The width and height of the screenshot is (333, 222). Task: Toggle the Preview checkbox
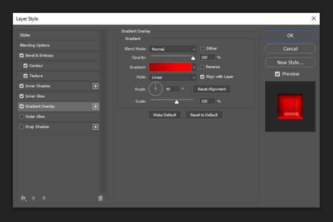277,74
